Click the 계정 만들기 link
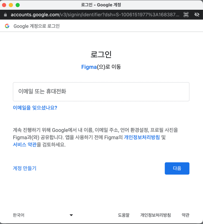Screen dimensions: 203x224 pos(25,168)
